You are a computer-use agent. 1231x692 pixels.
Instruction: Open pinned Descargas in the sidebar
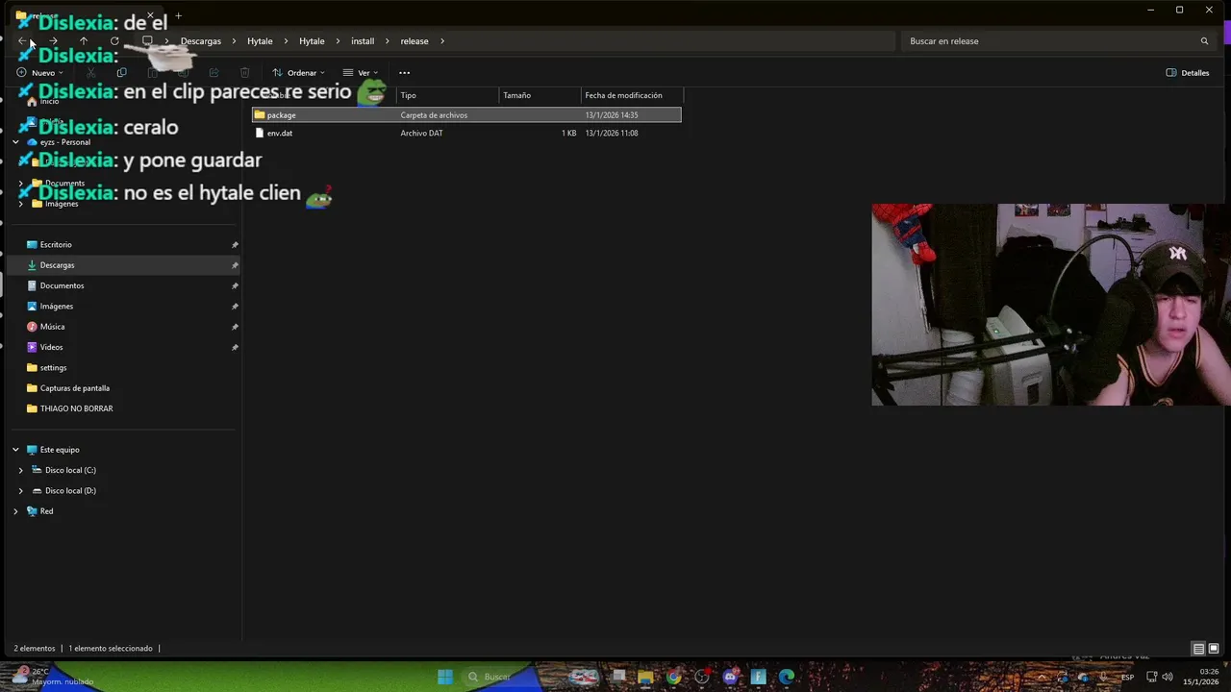[57, 265]
